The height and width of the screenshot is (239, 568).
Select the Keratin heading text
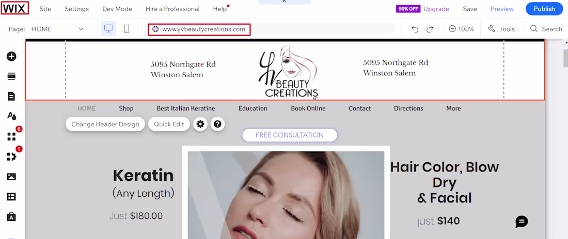143,176
